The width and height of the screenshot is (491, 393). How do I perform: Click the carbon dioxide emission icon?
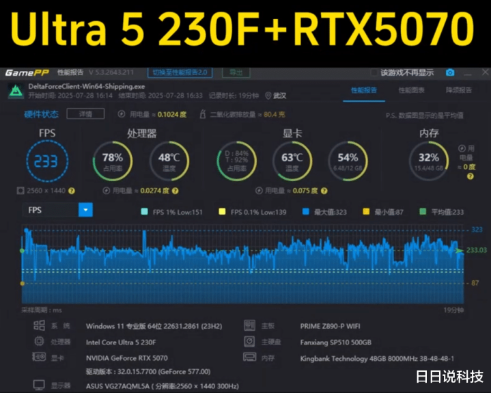[x=203, y=114]
